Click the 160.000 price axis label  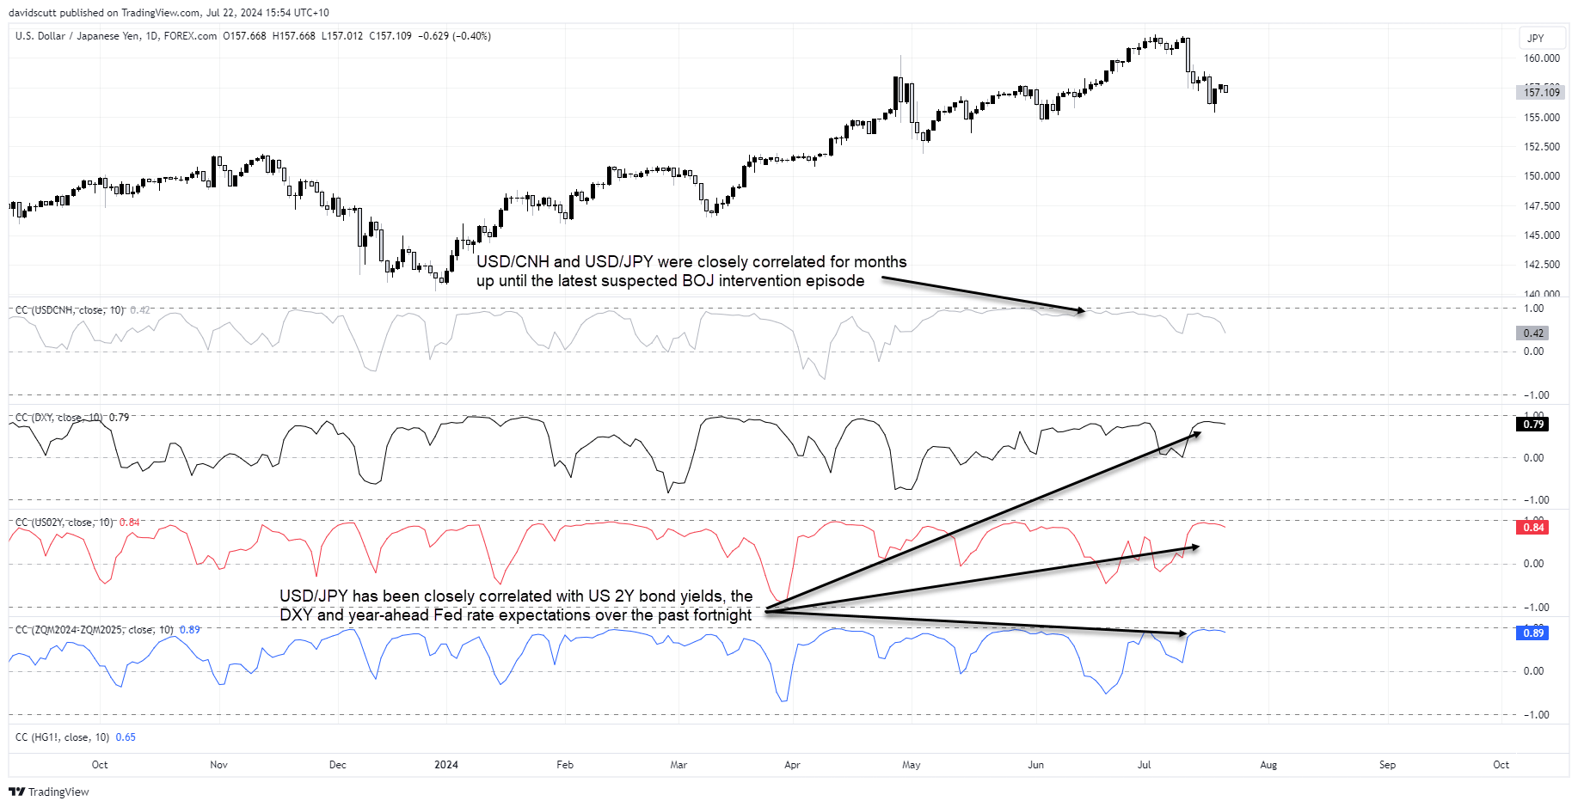1541,58
